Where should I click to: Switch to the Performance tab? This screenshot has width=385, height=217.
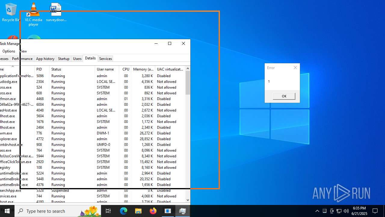[x=22, y=59]
